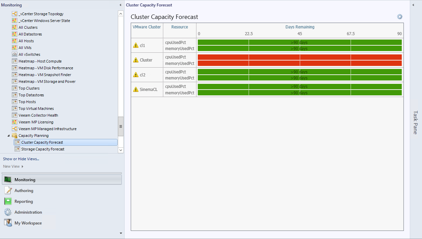
Task: Sort by Resource column header
Action: 180,27
